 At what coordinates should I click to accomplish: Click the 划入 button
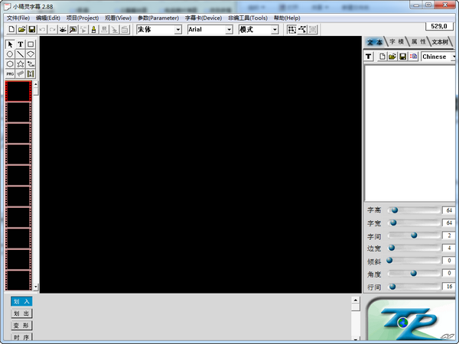click(x=21, y=301)
